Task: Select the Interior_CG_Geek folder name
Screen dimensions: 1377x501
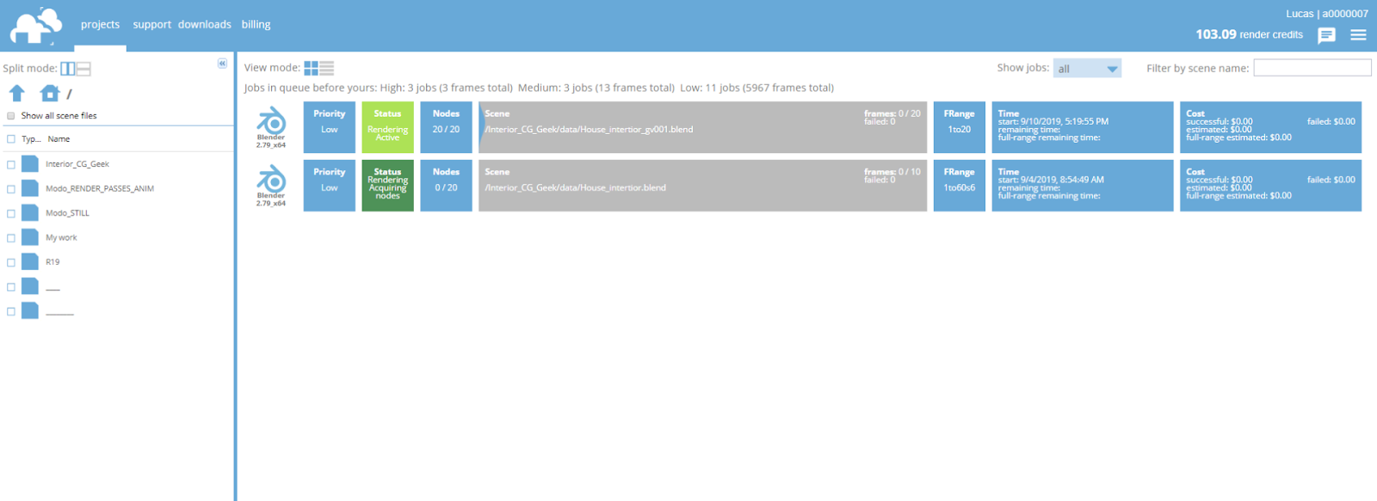Action: click(x=77, y=164)
